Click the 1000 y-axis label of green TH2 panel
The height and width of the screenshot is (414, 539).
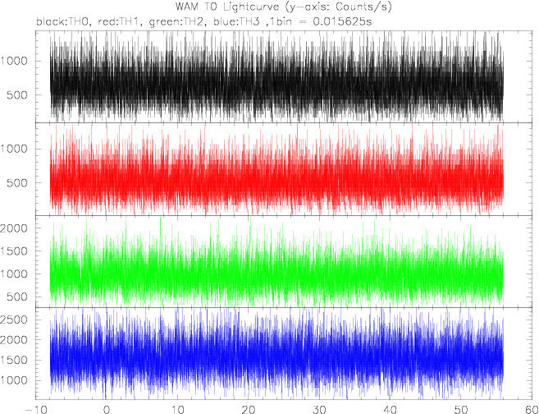click(14, 274)
